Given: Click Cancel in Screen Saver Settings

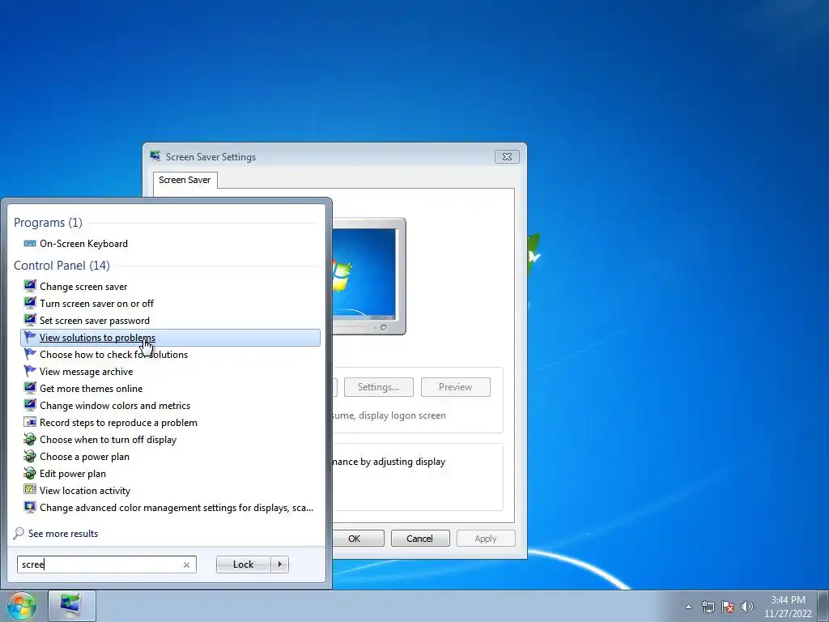Looking at the screenshot, I should (420, 539).
